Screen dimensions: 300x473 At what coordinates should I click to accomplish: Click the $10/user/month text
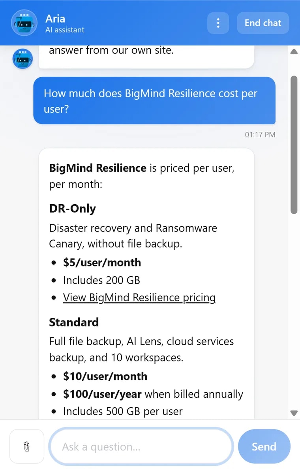click(105, 376)
